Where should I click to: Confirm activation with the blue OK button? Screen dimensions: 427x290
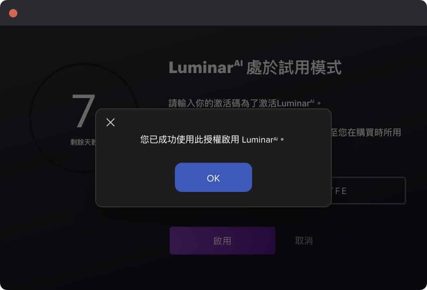pyautogui.click(x=213, y=177)
